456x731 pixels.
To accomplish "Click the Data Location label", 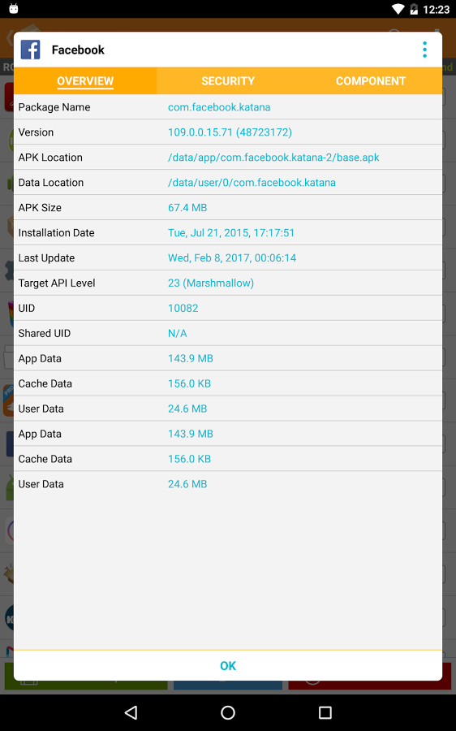I will click(x=51, y=182).
